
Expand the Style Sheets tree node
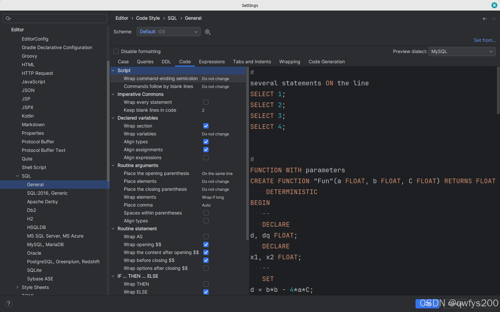tap(17, 287)
